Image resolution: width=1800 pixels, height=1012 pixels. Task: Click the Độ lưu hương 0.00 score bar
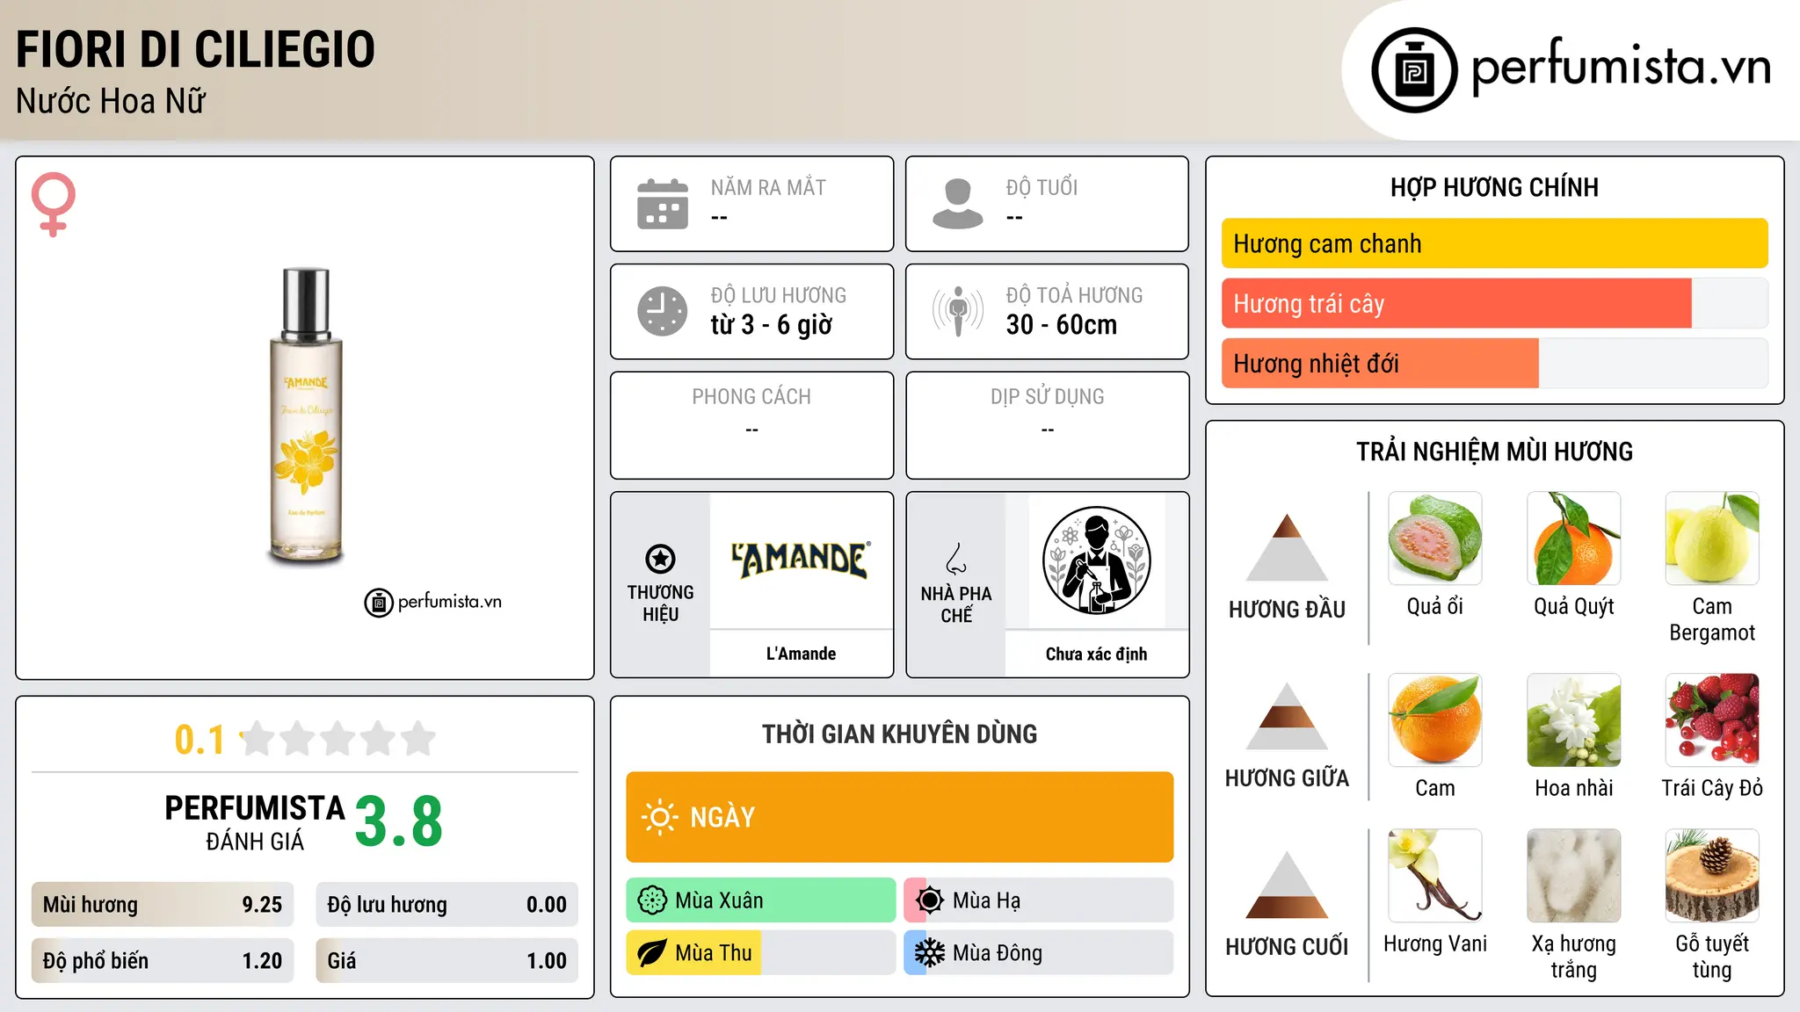coord(446,904)
